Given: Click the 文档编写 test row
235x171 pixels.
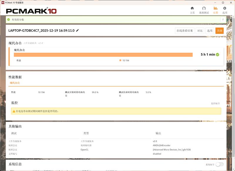Looking at the screenshot, I should pyautogui.click(x=13, y=154).
